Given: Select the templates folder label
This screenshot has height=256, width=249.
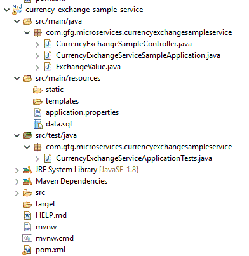Looking at the screenshot, I should coord(62,101).
